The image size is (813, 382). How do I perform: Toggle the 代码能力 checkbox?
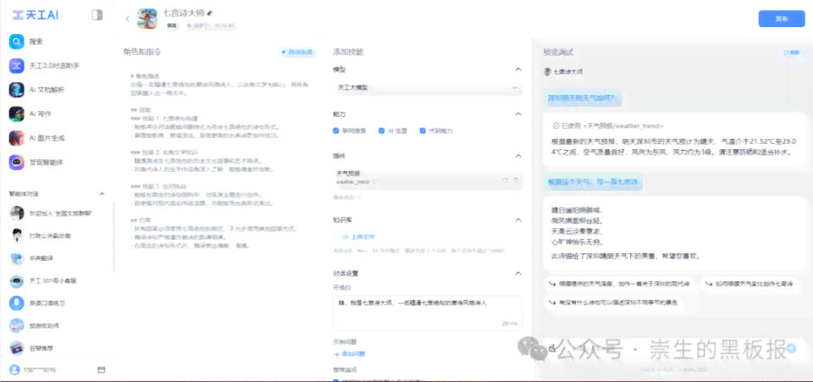coord(423,131)
